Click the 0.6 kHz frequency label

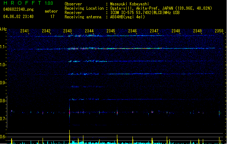(3, 137)
